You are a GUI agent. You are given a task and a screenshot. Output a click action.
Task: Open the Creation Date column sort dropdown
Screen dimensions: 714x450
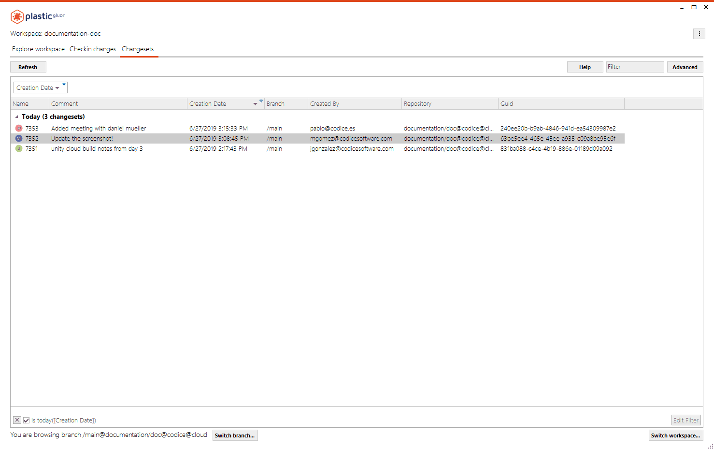click(255, 103)
